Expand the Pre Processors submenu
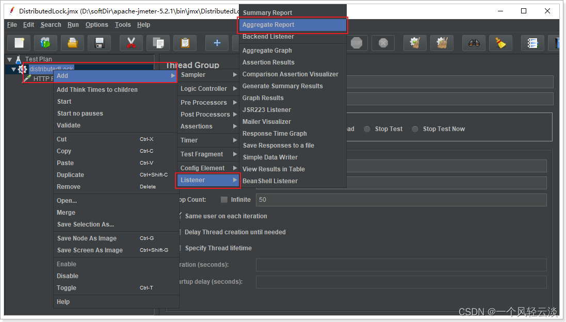 pos(208,103)
